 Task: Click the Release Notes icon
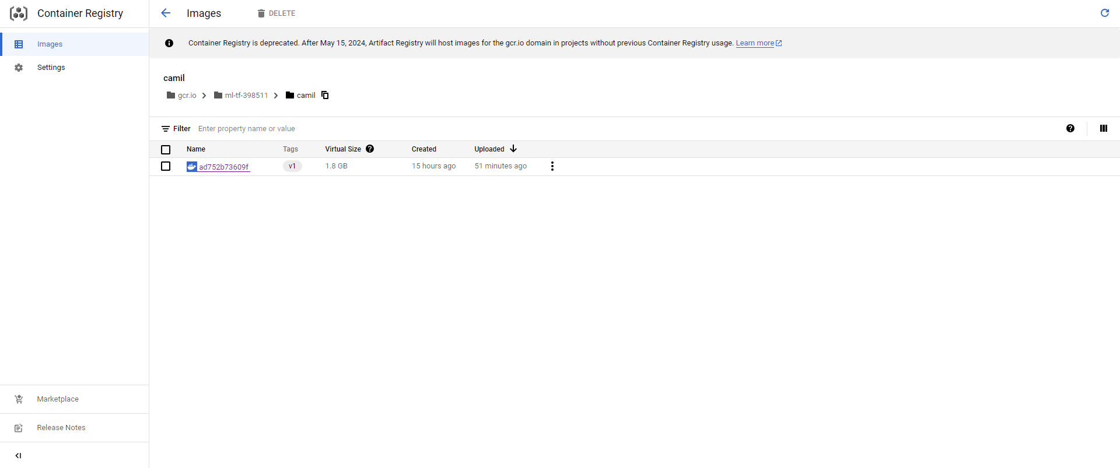[19, 428]
